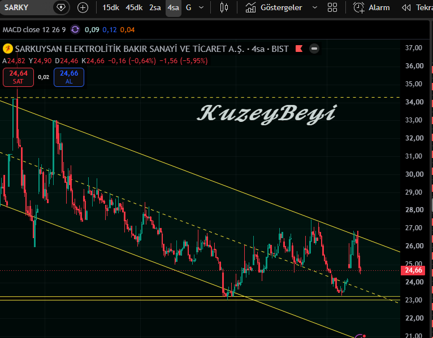Select the 4sa timeframe

click(x=173, y=7)
